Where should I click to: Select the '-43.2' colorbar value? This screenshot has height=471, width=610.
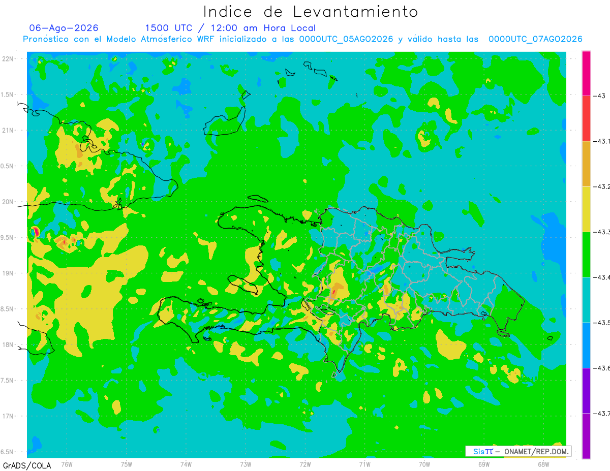point(601,186)
